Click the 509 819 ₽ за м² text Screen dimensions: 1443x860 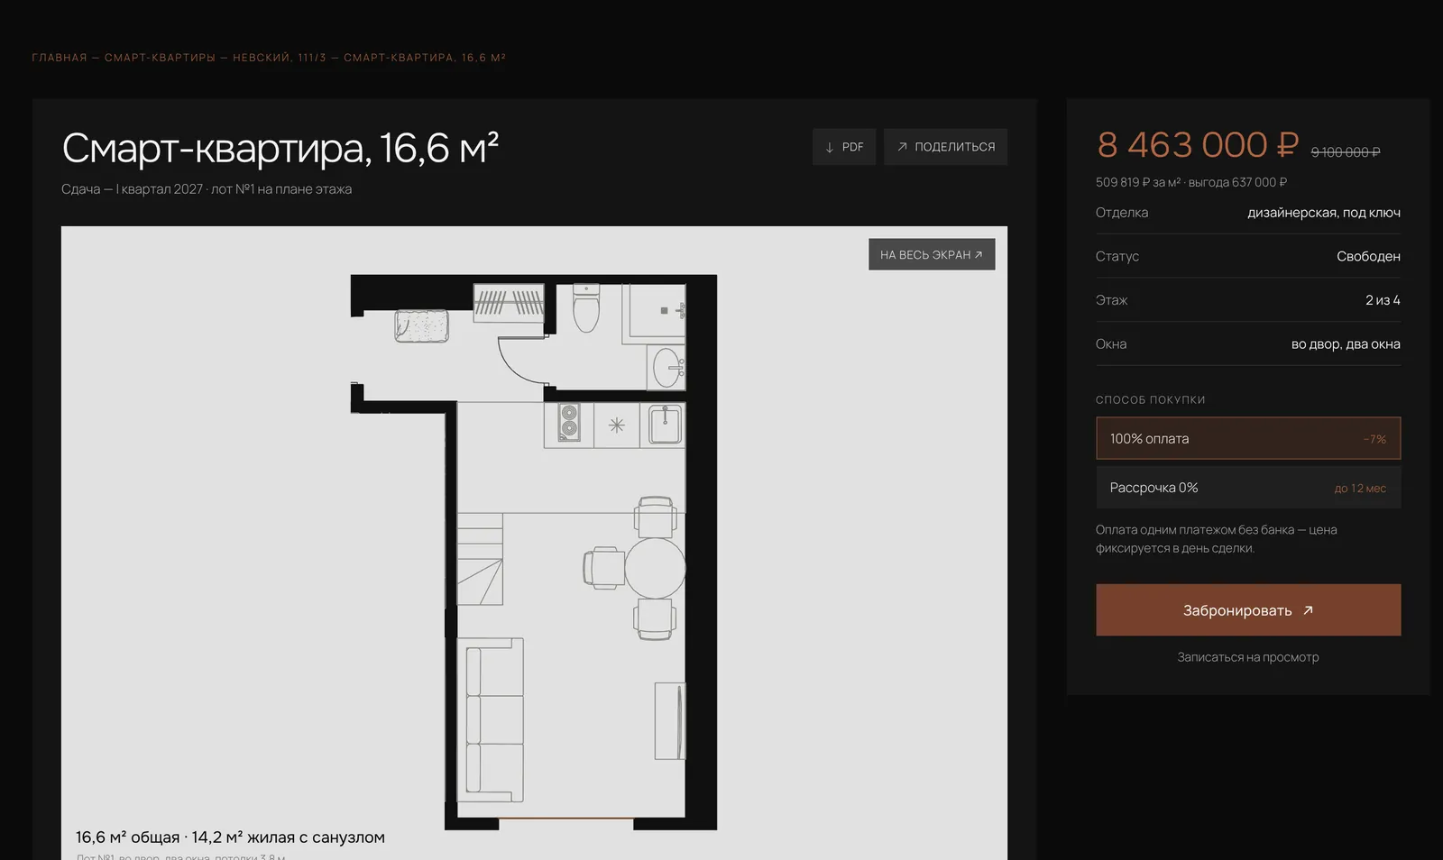tap(1138, 182)
